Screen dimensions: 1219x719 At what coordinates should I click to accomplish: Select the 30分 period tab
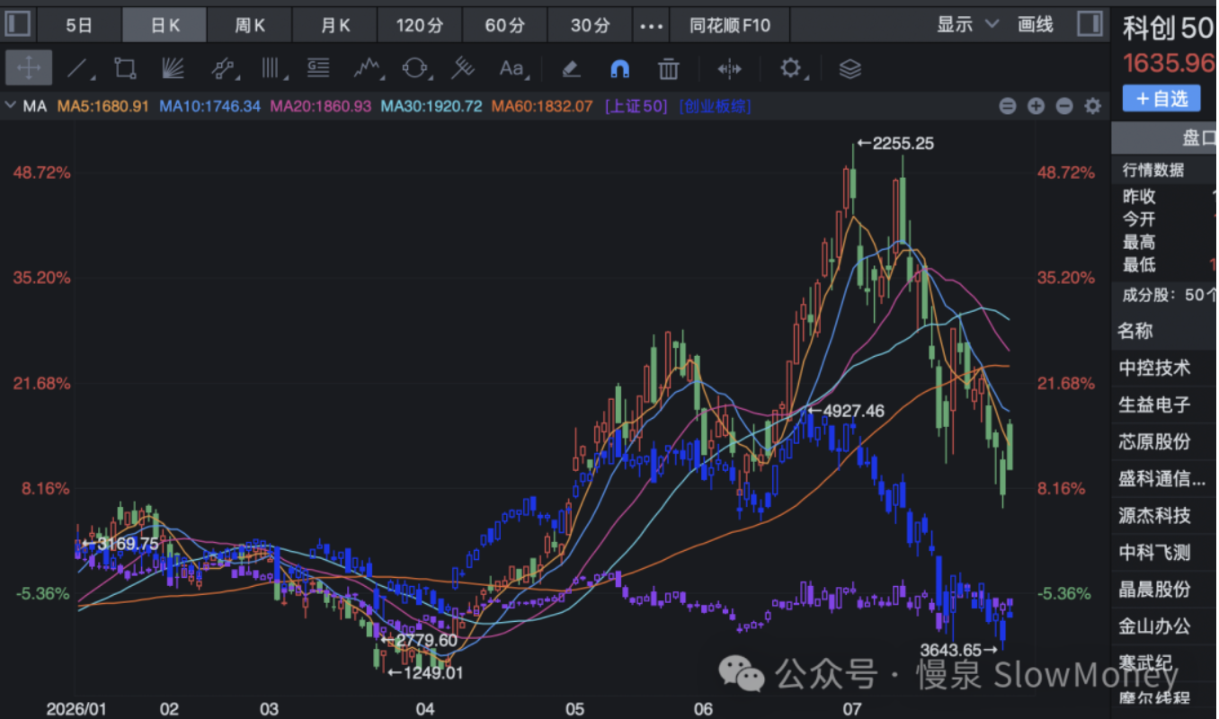pos(590,25)
